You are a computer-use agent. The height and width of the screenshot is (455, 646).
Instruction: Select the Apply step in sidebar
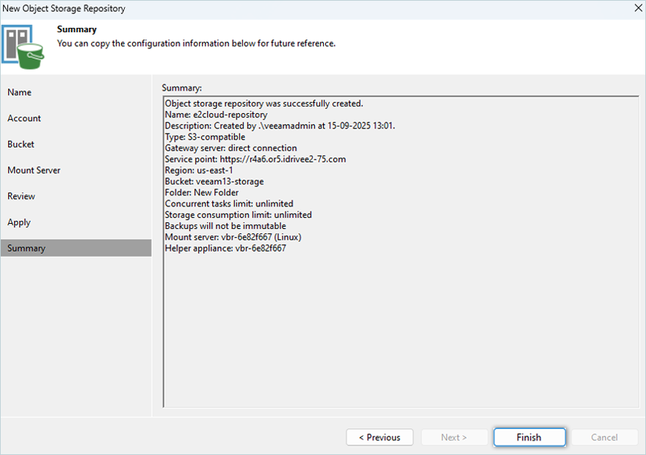coord(19,222)
